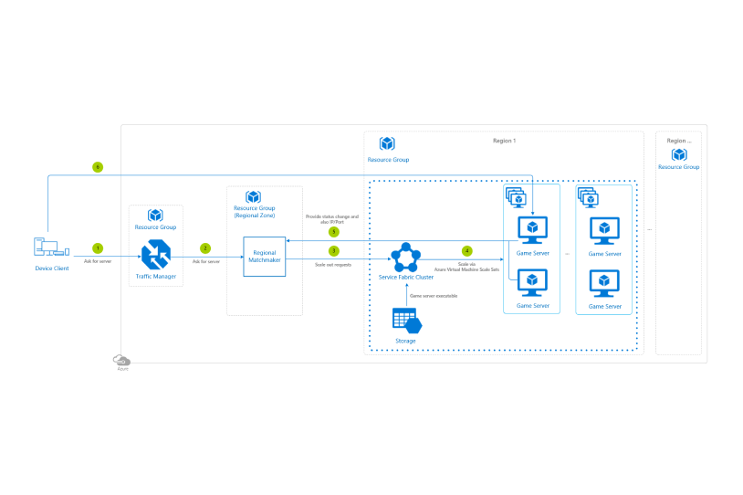Click lower Game Server in right scale set
743x495 pixels.
click(x=605, y=284)
